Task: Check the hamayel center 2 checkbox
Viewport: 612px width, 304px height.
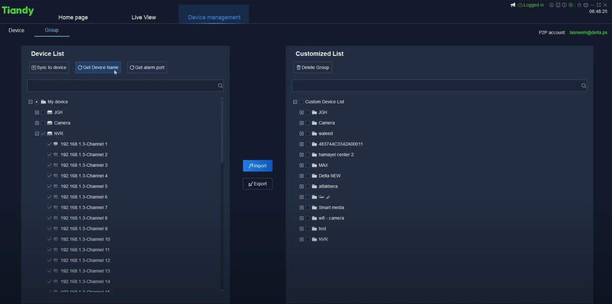Action: tap(307, 154)
